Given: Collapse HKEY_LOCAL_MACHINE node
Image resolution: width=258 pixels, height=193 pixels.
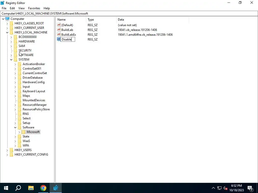Looking at the screenshot, I should coord(7,32).
